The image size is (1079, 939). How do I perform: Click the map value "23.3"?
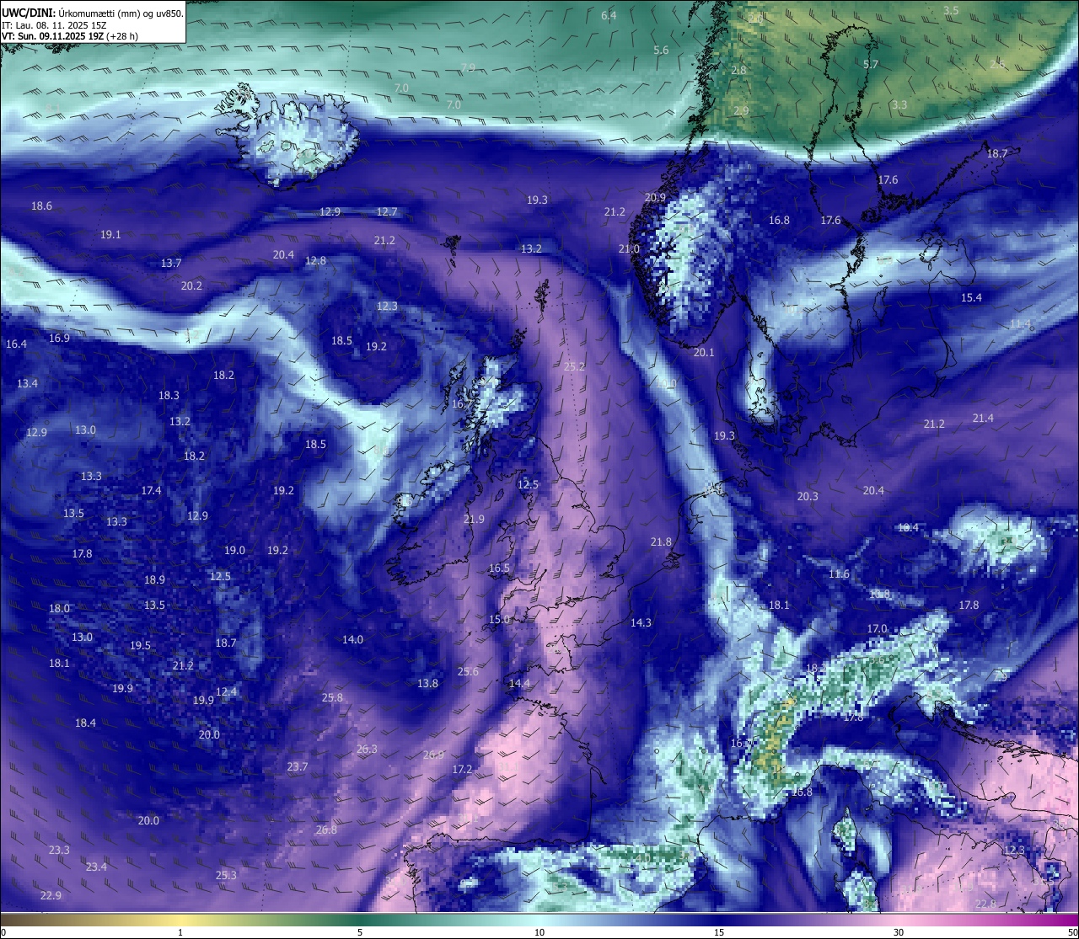click(x=59, y=850)
